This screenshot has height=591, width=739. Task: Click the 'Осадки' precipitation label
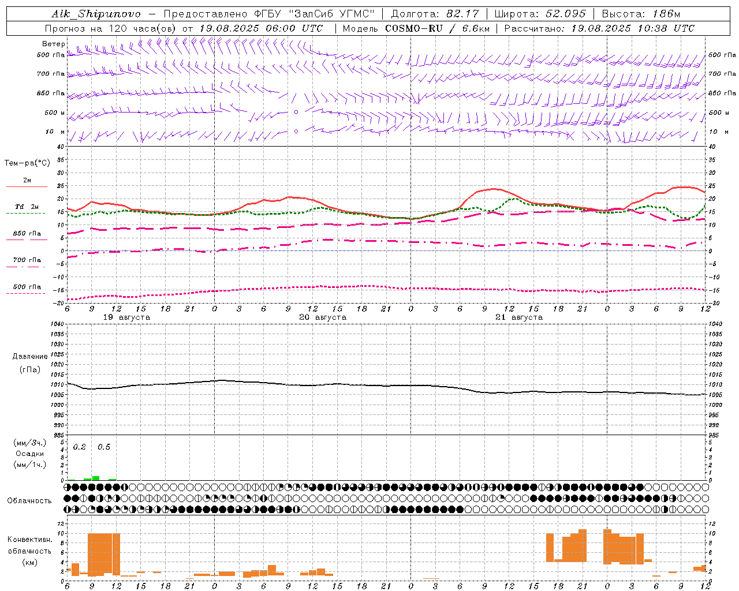[30, 454]
